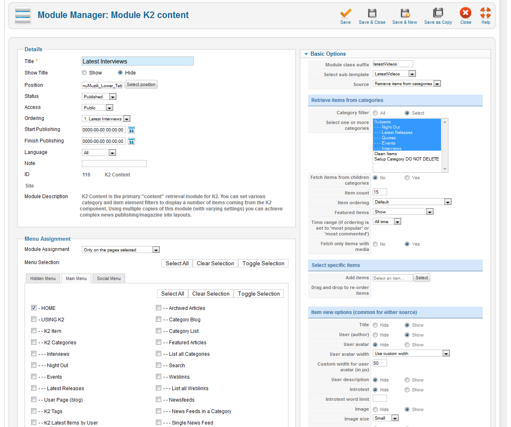
Task: Check the Category Blog checkbox
Action: click(158, 319)
